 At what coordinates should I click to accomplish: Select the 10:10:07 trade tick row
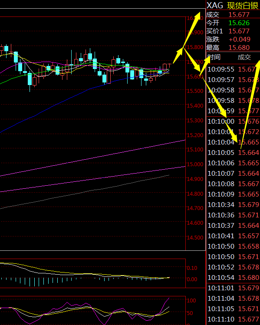233,173
